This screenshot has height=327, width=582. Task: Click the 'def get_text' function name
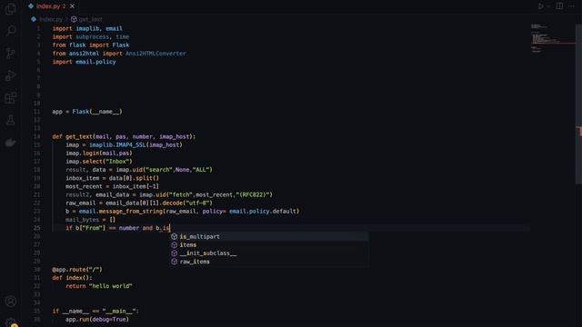pyautogui.click(x=79, y=136)
